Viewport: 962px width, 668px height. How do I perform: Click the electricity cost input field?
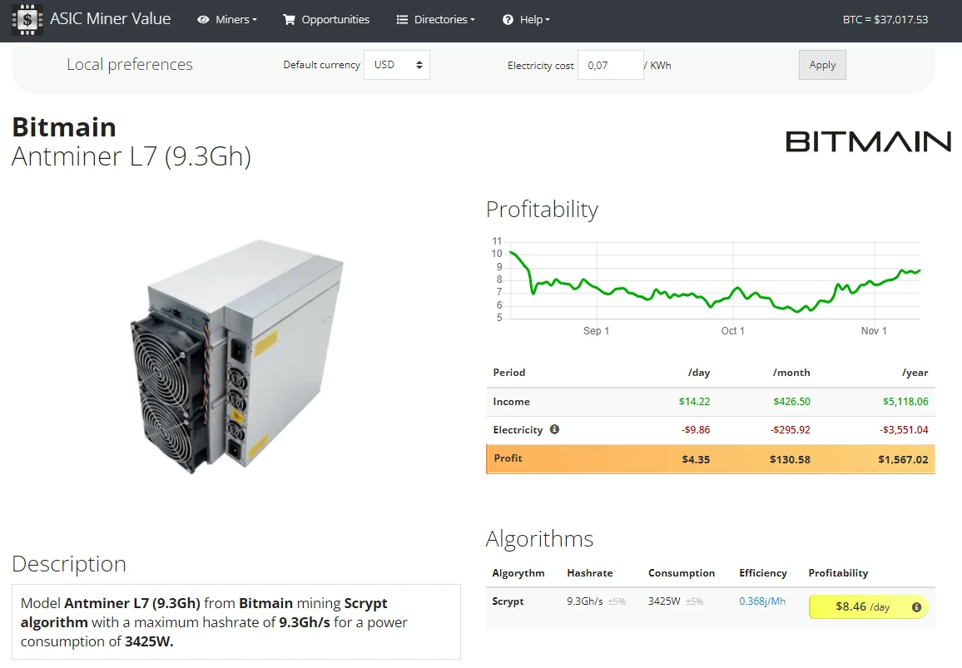pyautogui.click(x=610, y=64)
